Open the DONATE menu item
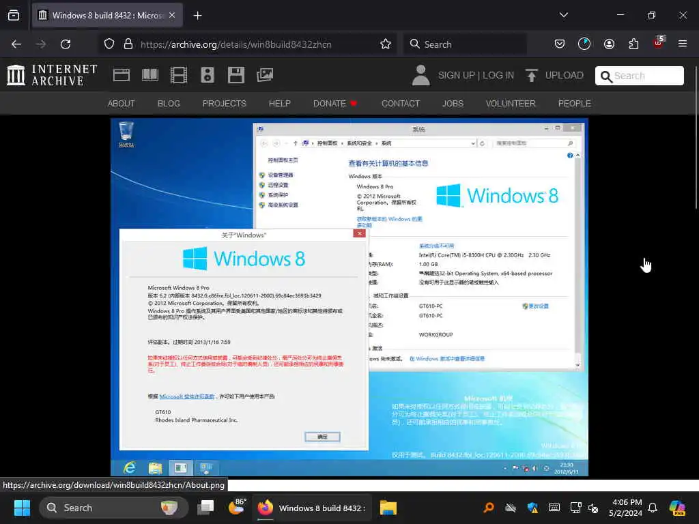Image resolution: width=699 pixels, height=524 pixels. tap(334, 104)
